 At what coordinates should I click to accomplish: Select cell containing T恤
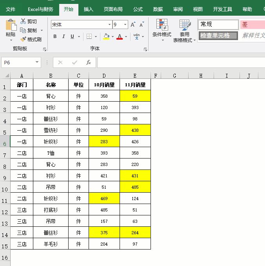tap(51, 153)
